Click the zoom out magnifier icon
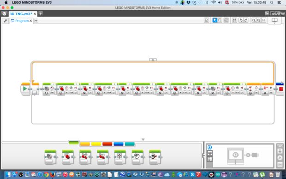Viewport: 286px width, 179px height. coord(254,20)
